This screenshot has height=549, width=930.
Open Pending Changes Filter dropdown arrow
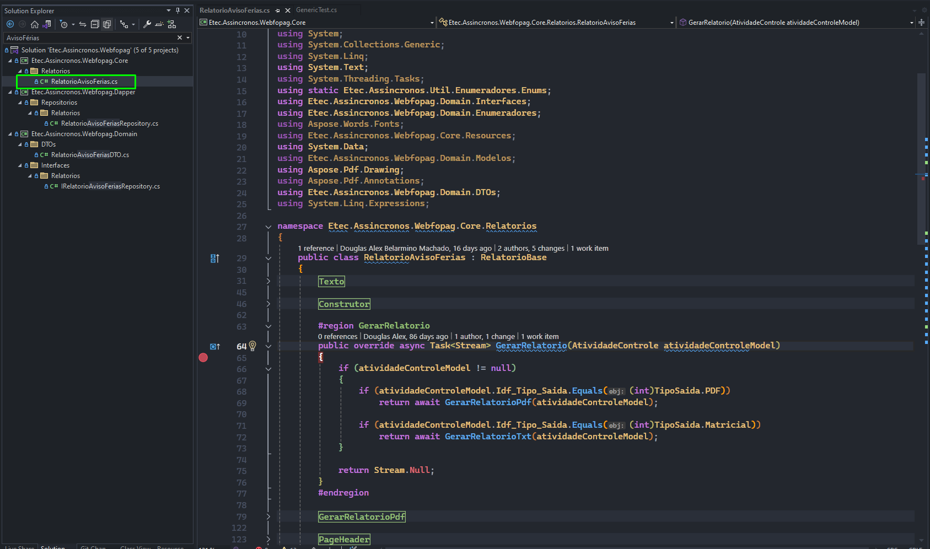coord(73,25)
